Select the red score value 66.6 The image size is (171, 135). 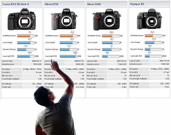coord(112,32)
